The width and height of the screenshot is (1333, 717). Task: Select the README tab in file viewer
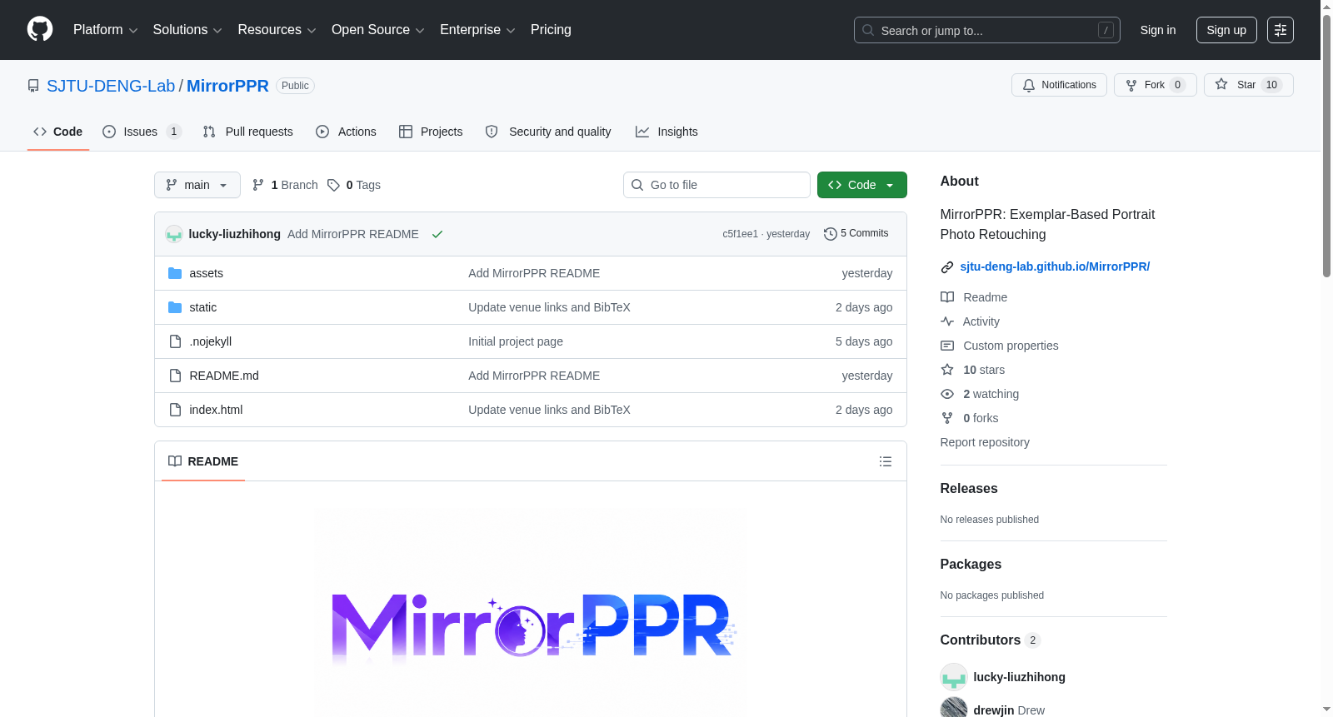pos(203,461)
